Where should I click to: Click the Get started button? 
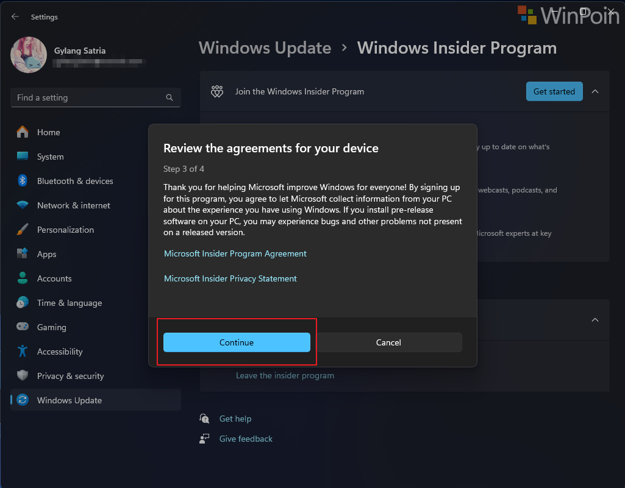[x=554, y=91]
